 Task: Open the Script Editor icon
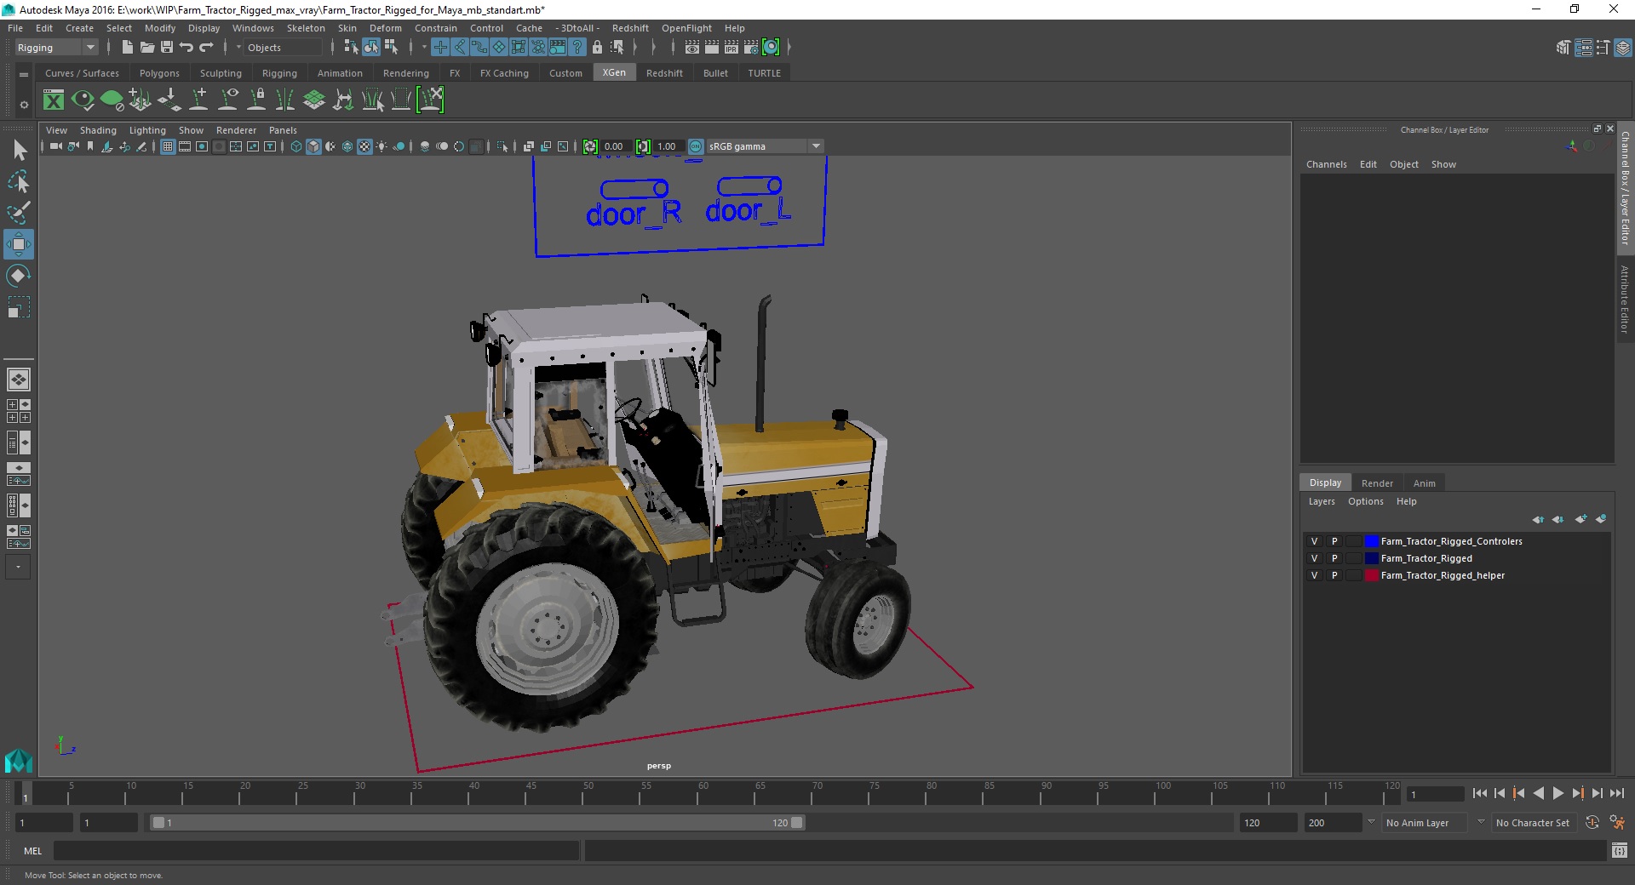pos(1620,850)
